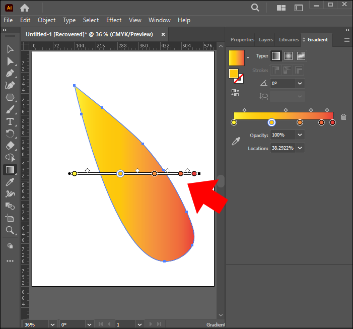Click the color picker eyedropper in Gradient panel
The height and width of the screenshot is (329, 353).
pos(235,142)
